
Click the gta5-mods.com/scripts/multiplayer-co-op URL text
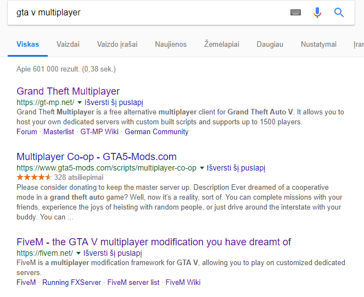click(107, 168)
